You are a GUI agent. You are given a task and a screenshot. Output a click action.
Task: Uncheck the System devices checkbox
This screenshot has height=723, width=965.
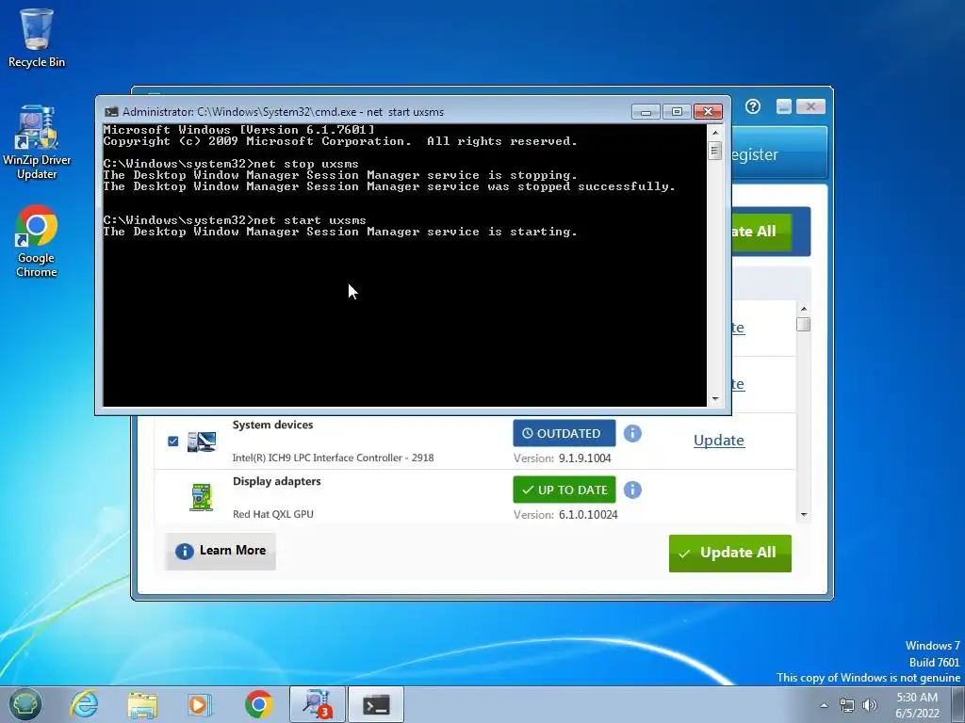point(173,442)
